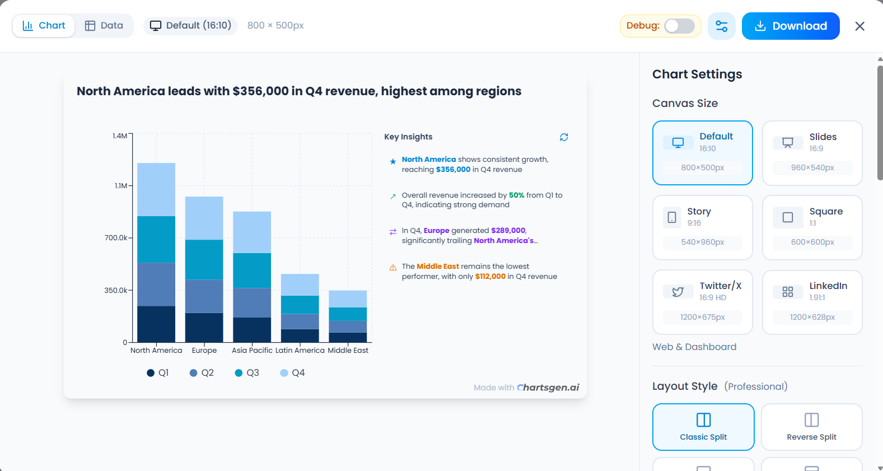Open the Default (16:10) size dropdown
883x471 pixels.
pos(190,26)
